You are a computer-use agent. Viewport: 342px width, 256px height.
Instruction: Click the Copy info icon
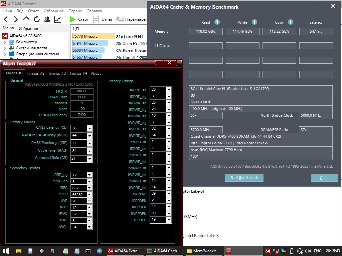pos(290,22)
